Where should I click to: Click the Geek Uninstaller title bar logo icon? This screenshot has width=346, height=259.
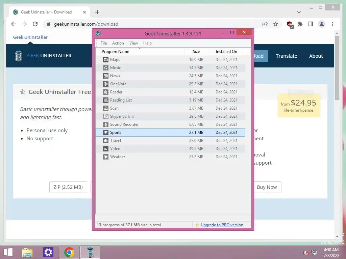98,33
